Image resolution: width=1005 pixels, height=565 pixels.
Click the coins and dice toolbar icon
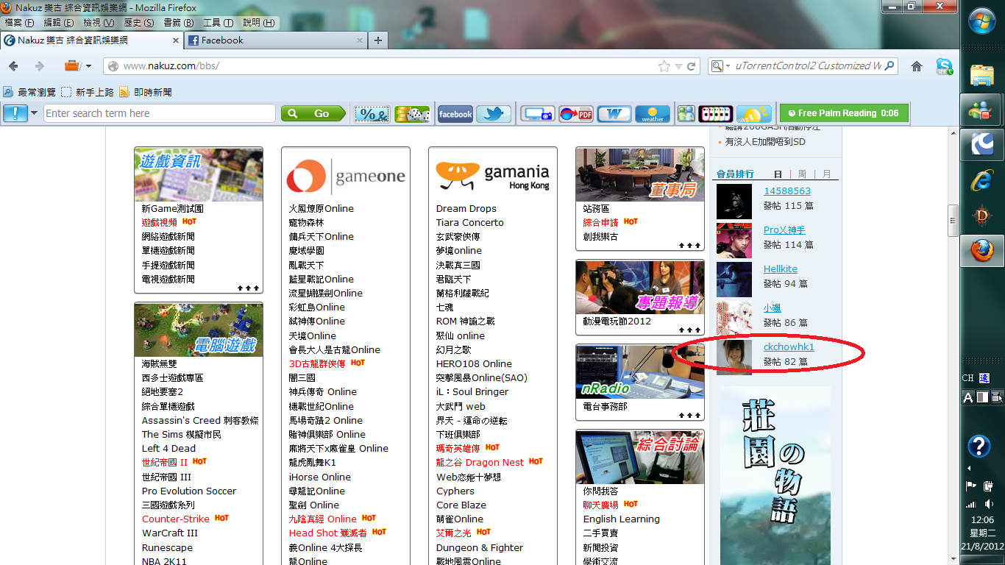coord(412,114)
